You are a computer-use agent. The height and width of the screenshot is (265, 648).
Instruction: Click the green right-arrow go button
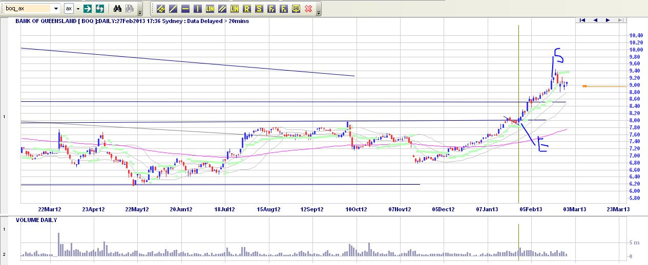tap(88, 9)
